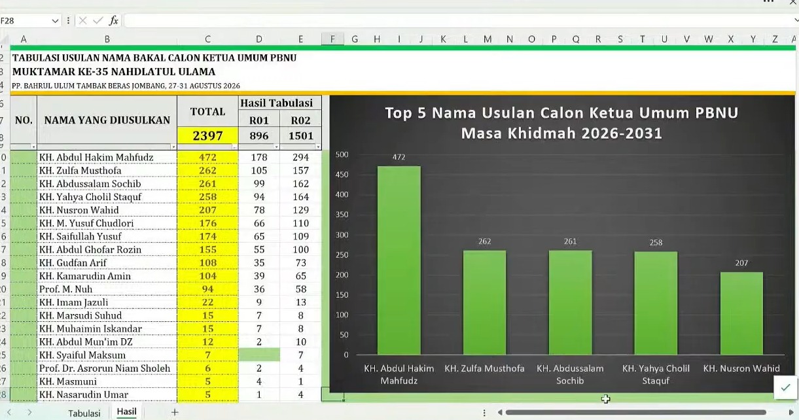Select column B header
Screen dimensions: 799x420
coord(107,39)
